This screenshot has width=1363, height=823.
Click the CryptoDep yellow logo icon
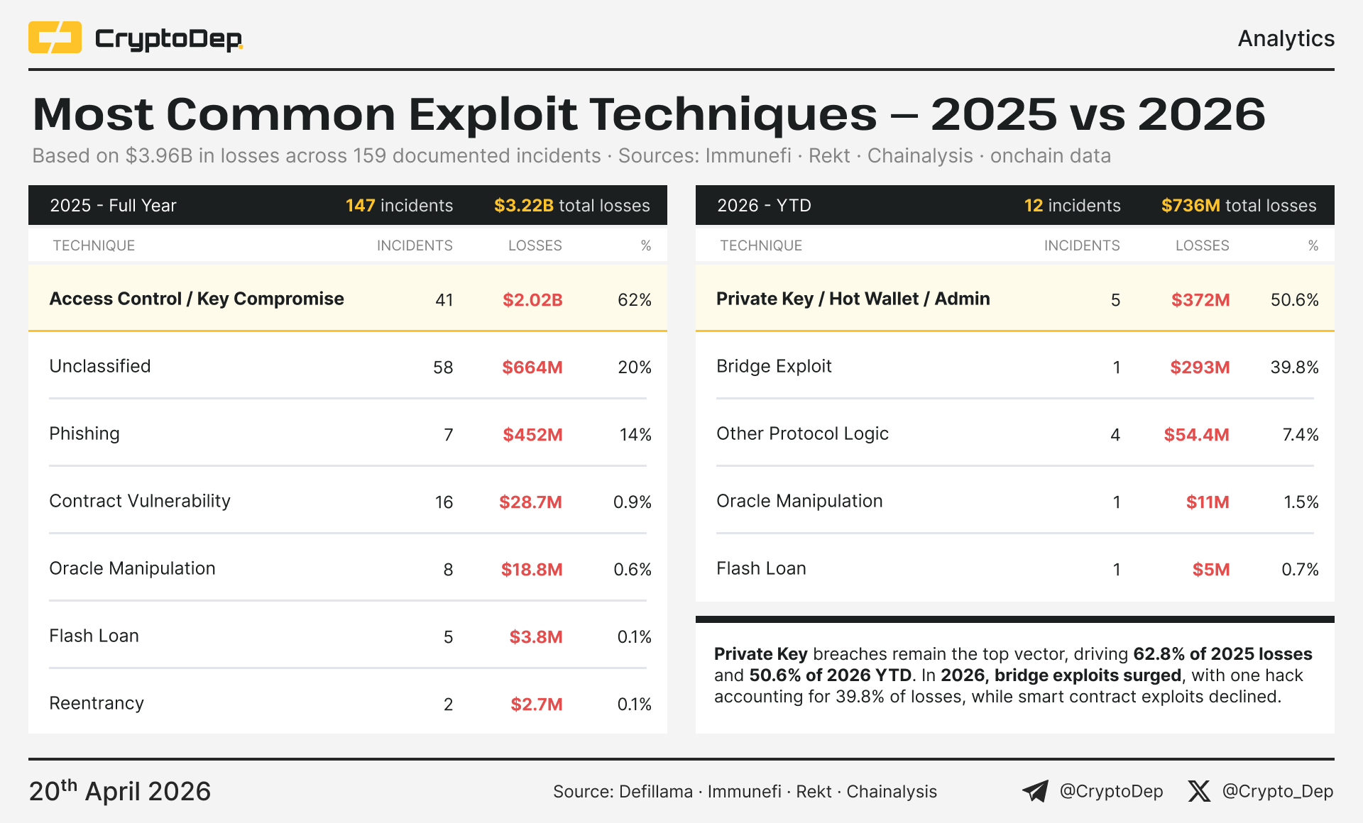(55, 38)
